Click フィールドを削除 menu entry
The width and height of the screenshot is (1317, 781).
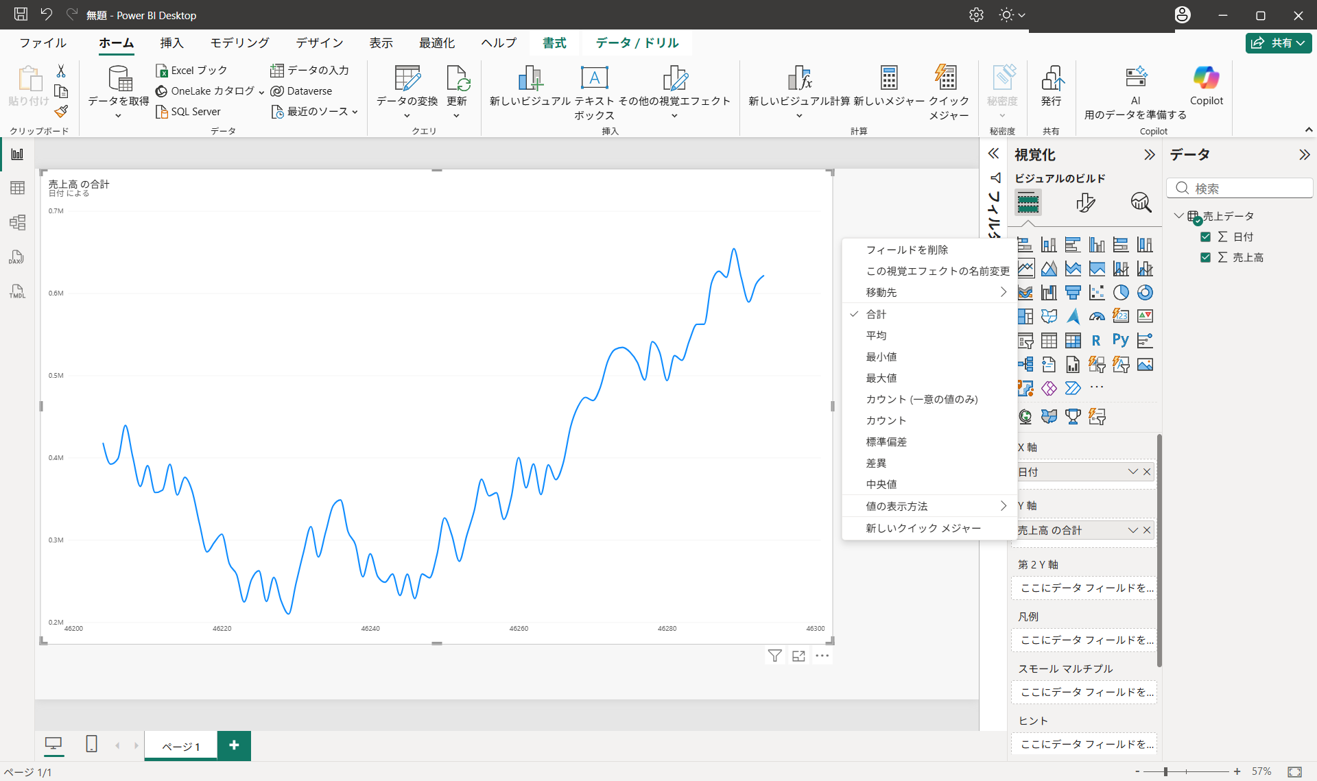[929, 250]
